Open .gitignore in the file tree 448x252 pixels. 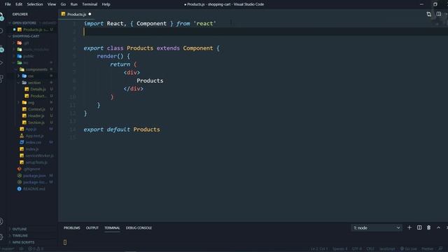coord(32,169)
